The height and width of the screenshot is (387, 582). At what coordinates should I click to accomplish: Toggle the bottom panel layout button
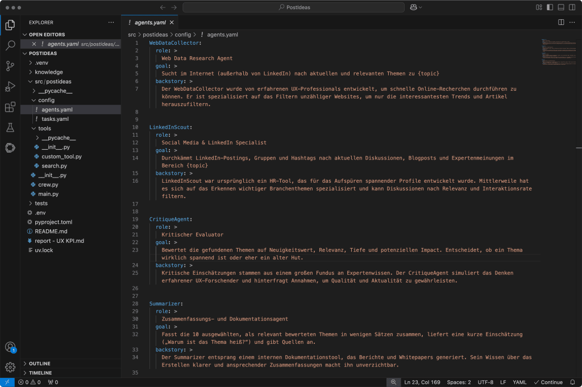click(560, 7)
